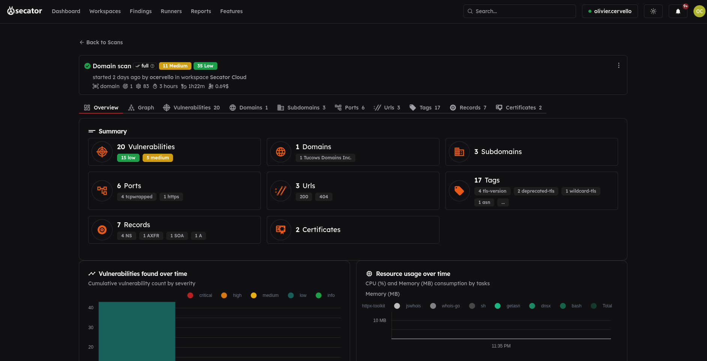Image resolution: width=707 pixels, height=361 pixels.
Task: Open Dashboard in the top navigation
Action: pos(66,11)
